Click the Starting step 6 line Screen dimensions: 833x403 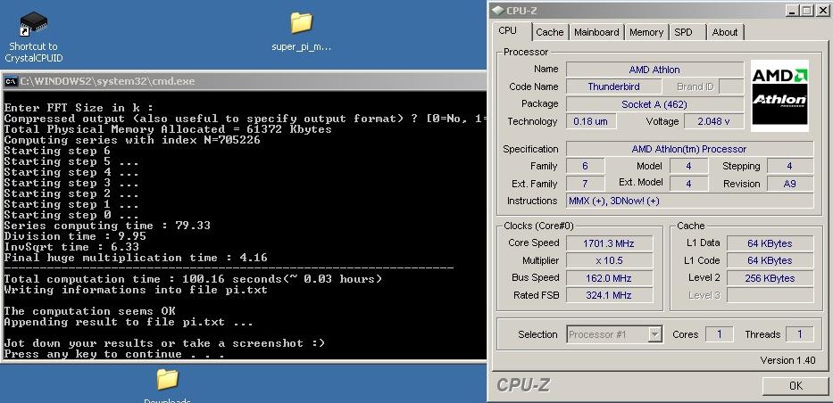pyautogui.click(x=57, y=151)
